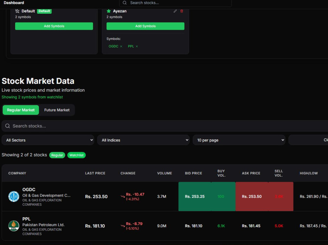
Task: Click the VOLUME column header
Action: coord(165,173)
